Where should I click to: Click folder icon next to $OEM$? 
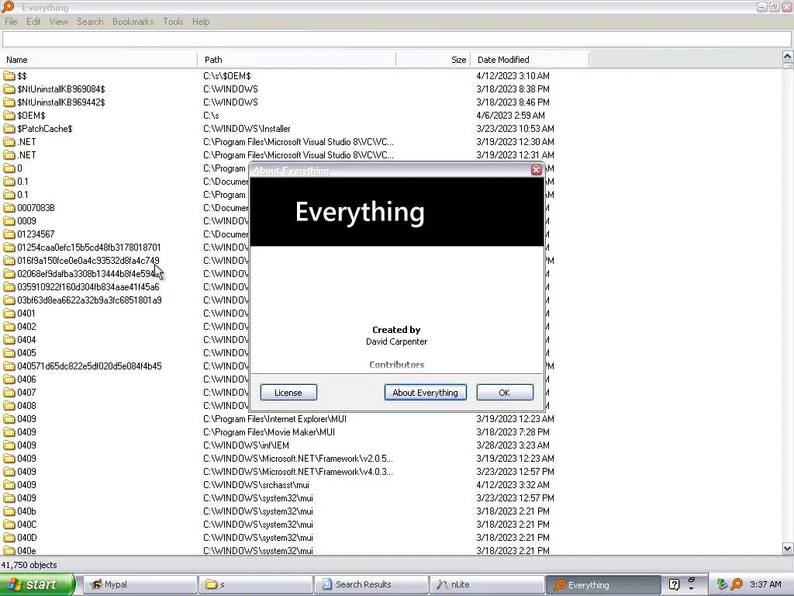point(9,116)
